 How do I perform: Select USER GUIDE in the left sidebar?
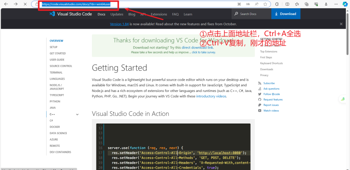point(57,60)
